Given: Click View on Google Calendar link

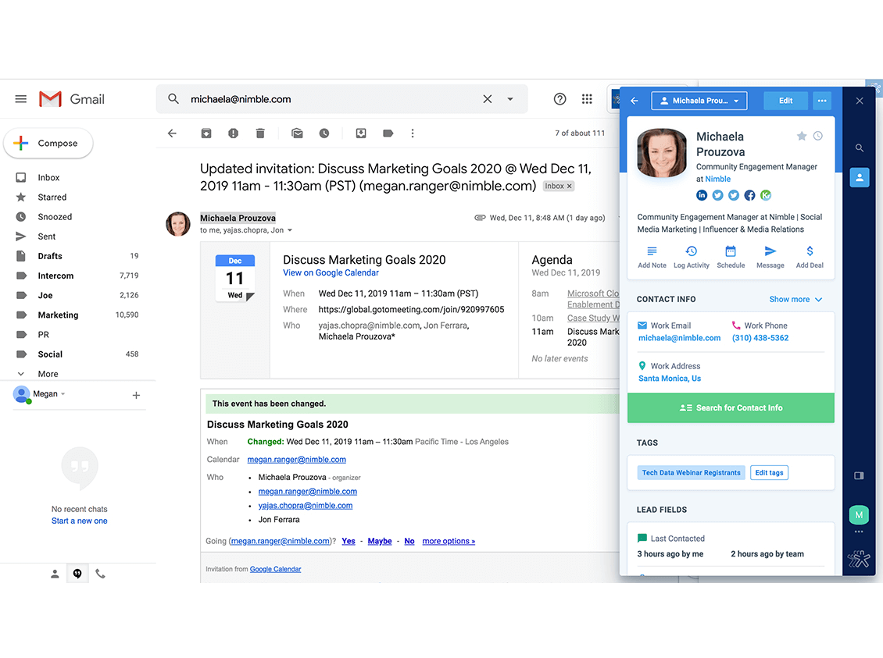Looking at the screenshot, I should click(x=331, y=272).
